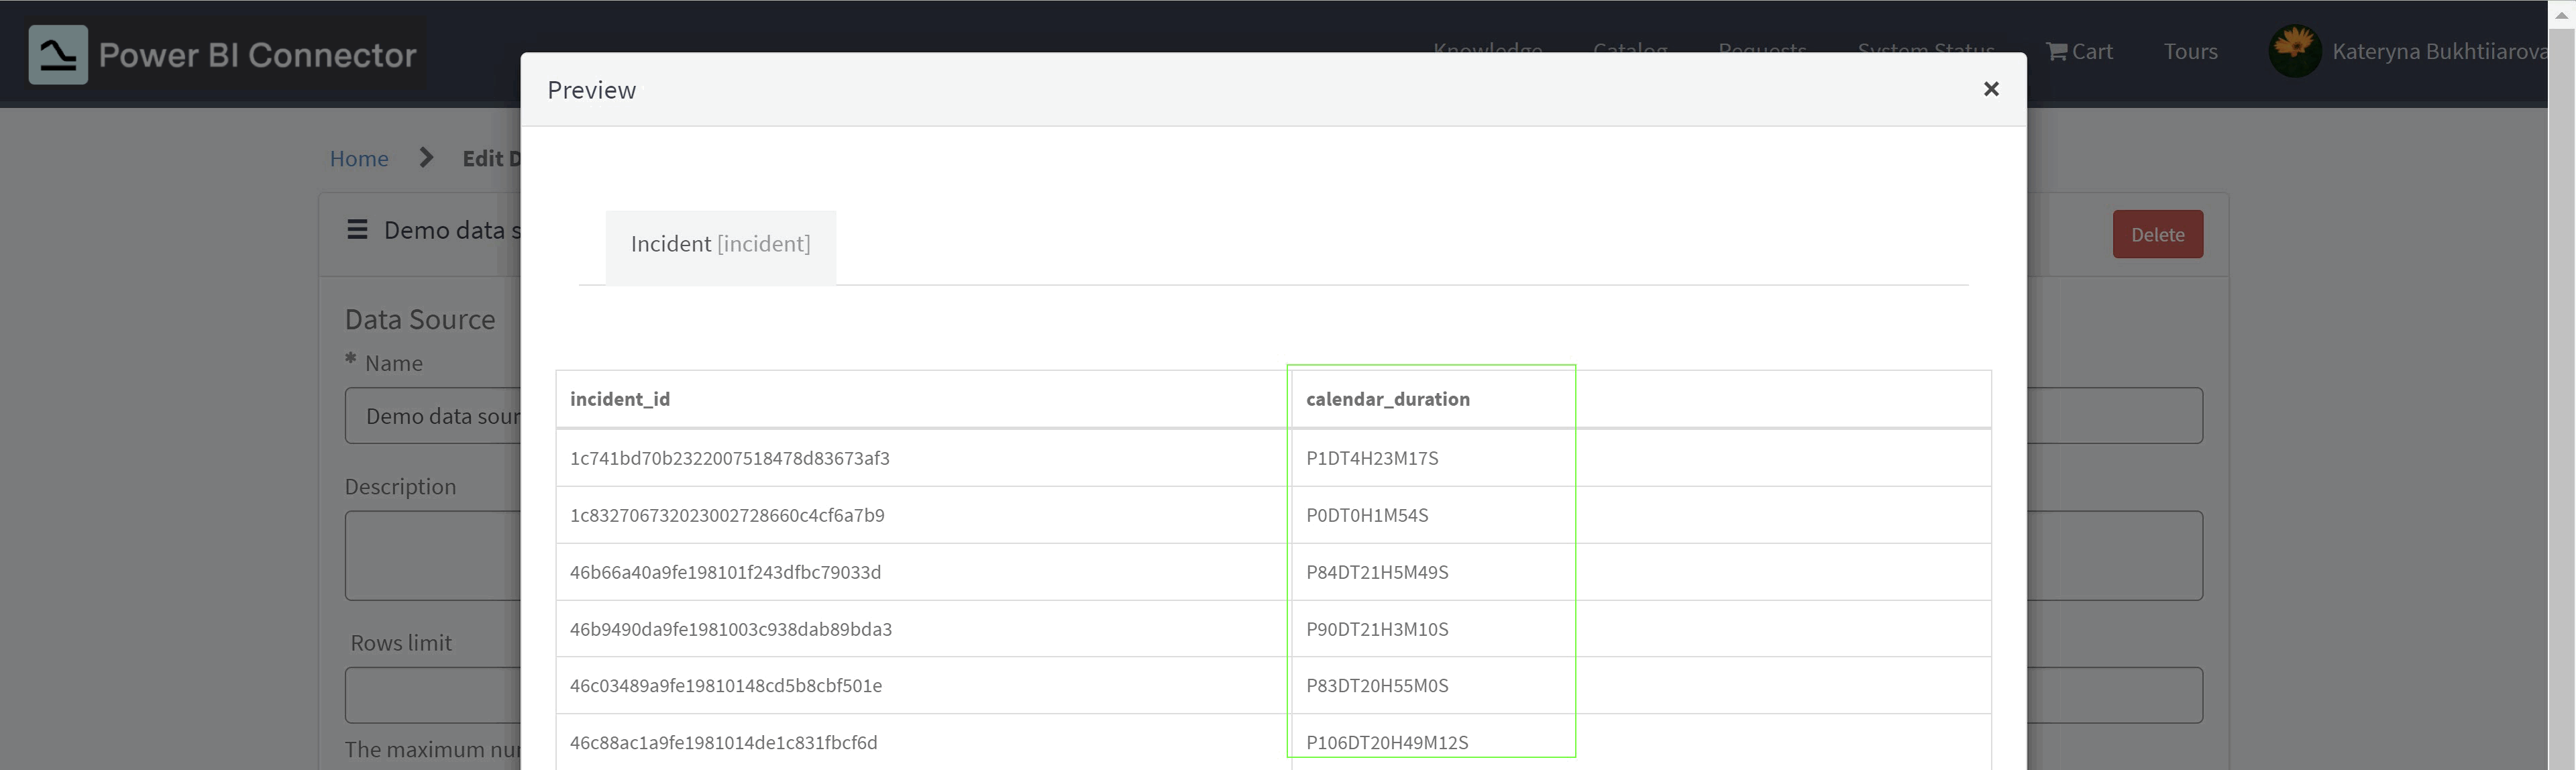Select Tours from the navigation bar
The height and width of the screenshot is (770, 2576).
pyautogui.click(x=2191, y=51)
